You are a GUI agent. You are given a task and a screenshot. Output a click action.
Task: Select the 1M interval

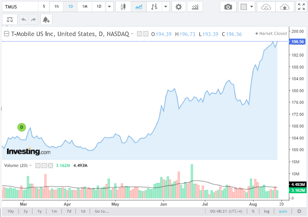tap(85, 7)
